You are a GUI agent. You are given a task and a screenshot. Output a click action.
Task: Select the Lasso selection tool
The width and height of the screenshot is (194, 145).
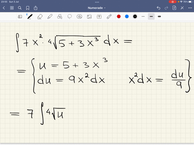point(70,17)
